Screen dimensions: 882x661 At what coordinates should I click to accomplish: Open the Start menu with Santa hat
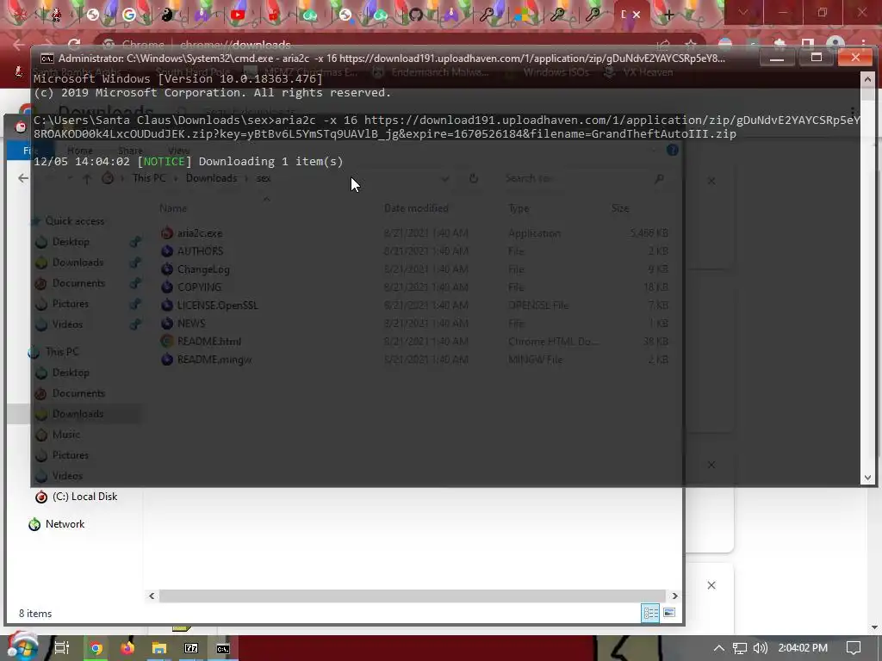tap(23, 647)
